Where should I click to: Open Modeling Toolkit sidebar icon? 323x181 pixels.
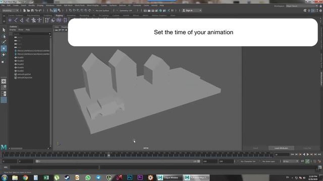click(305, 11)
